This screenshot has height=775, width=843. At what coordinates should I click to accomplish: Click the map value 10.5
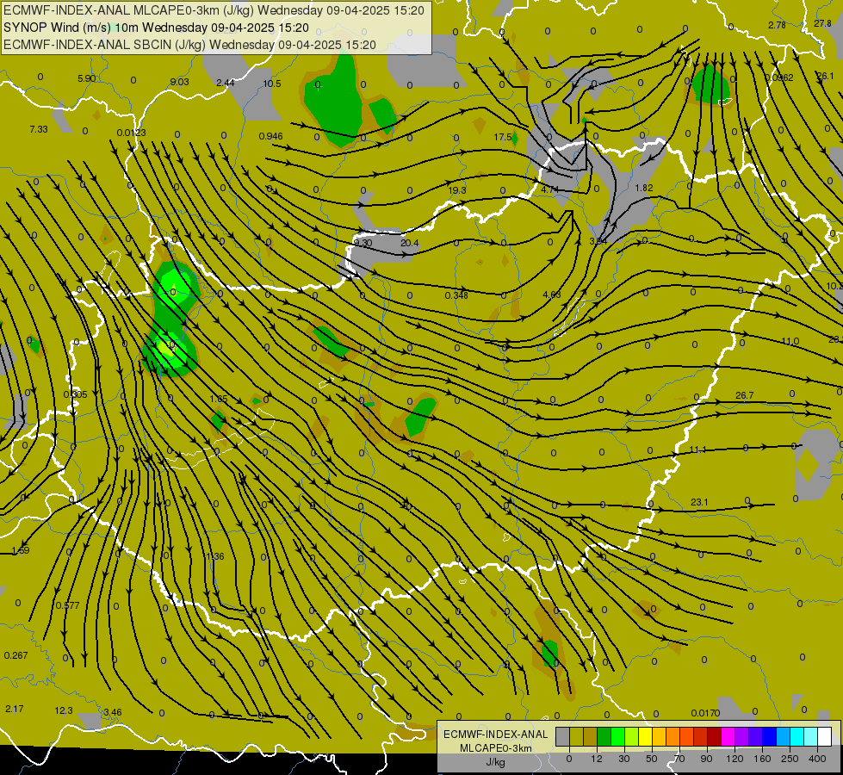coord(272,84)
